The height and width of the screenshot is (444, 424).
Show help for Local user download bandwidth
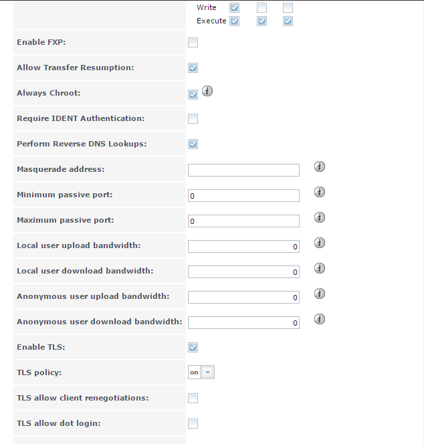point(320,268)
